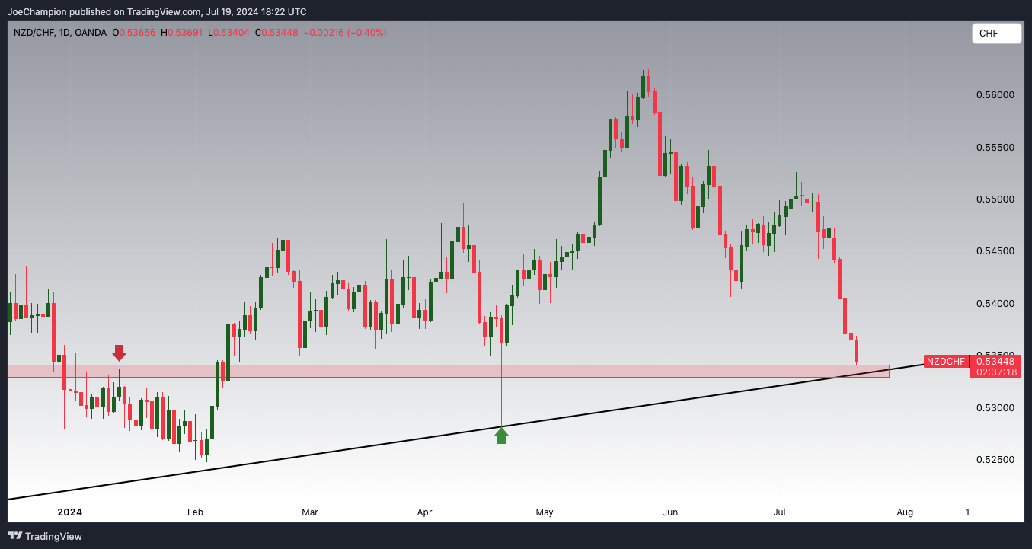Viewport: 1032px width, 549px height.
Task: Click the NZD/CHF, 1D, OANDA symbol title
Action: point(60,33)
